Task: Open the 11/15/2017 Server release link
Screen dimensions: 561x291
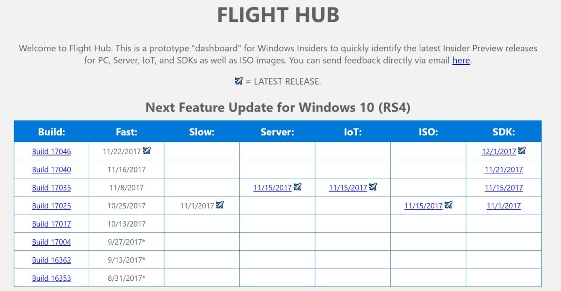Action: tap(271, 187)
